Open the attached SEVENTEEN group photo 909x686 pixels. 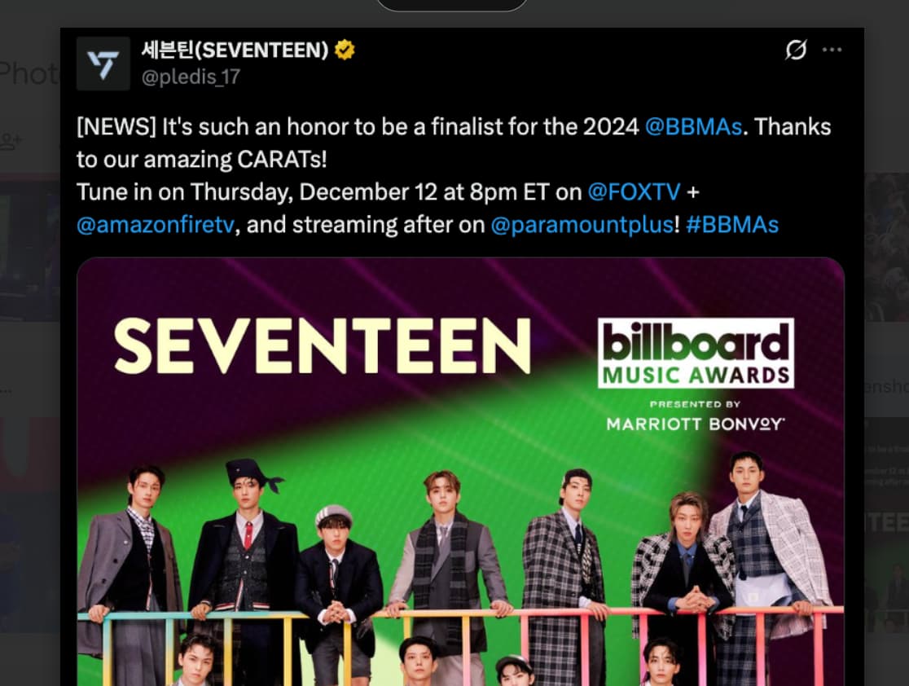pyautogui.click(x=460, y=472)
